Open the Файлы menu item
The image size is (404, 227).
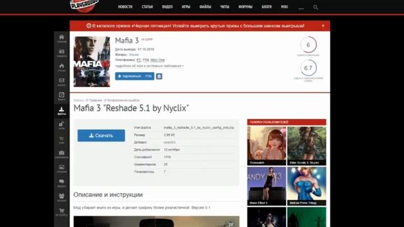pos(205,7)
